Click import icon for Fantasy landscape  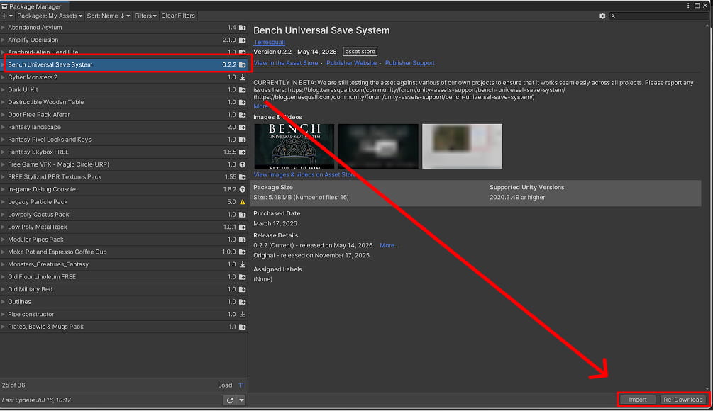(x=243, y=127)
